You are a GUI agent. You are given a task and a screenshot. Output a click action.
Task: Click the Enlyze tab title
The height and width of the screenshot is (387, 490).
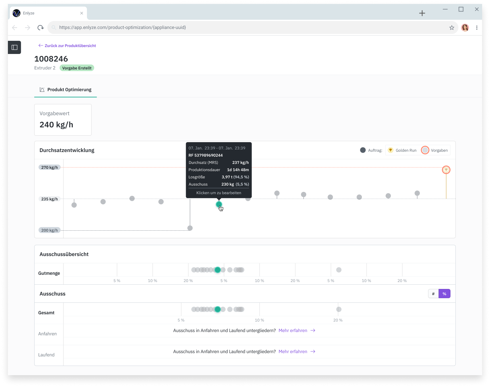coord(29,13)
